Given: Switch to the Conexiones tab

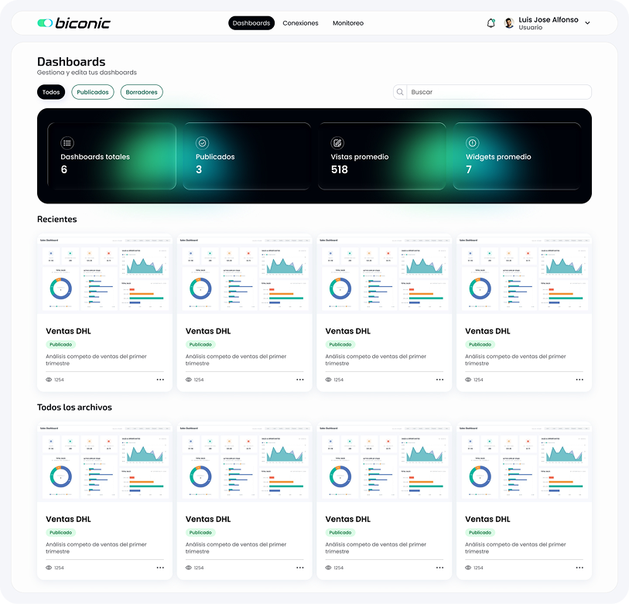Looking at the screenshot, I should click(300, 23).
